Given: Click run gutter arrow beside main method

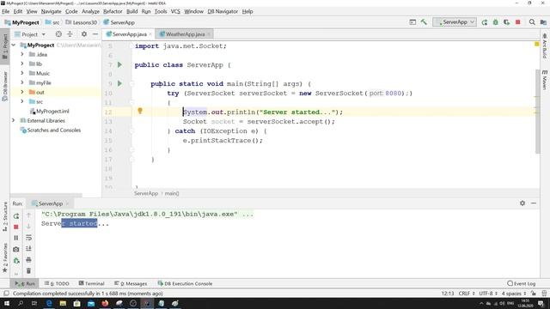Looking at the screenshot, I should coord(119,83).
